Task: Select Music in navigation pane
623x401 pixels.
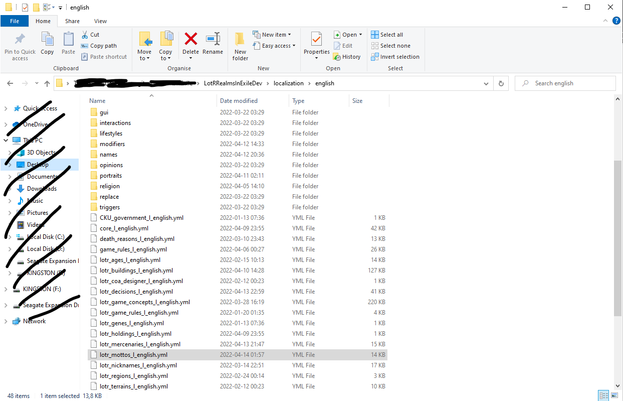Action: pos(35,201)
